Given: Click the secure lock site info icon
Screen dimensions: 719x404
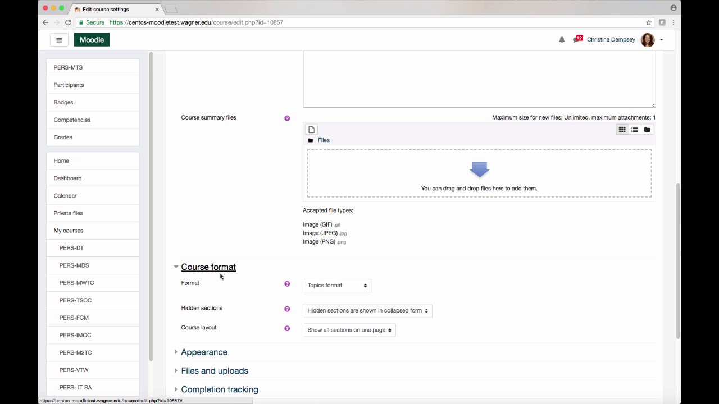Looking at the screenshot, I should (81, 22).
